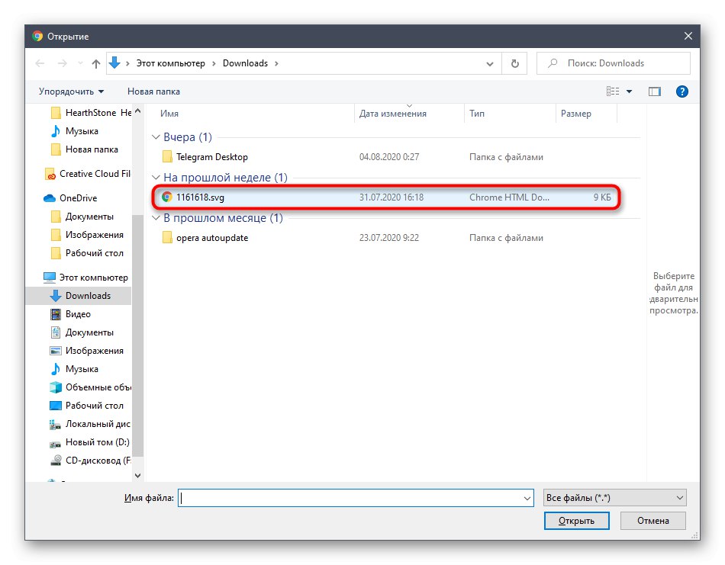
Task: Open Creative Cloud Files in sidebar
Action: pyautogui.click(x=88, y=174)
